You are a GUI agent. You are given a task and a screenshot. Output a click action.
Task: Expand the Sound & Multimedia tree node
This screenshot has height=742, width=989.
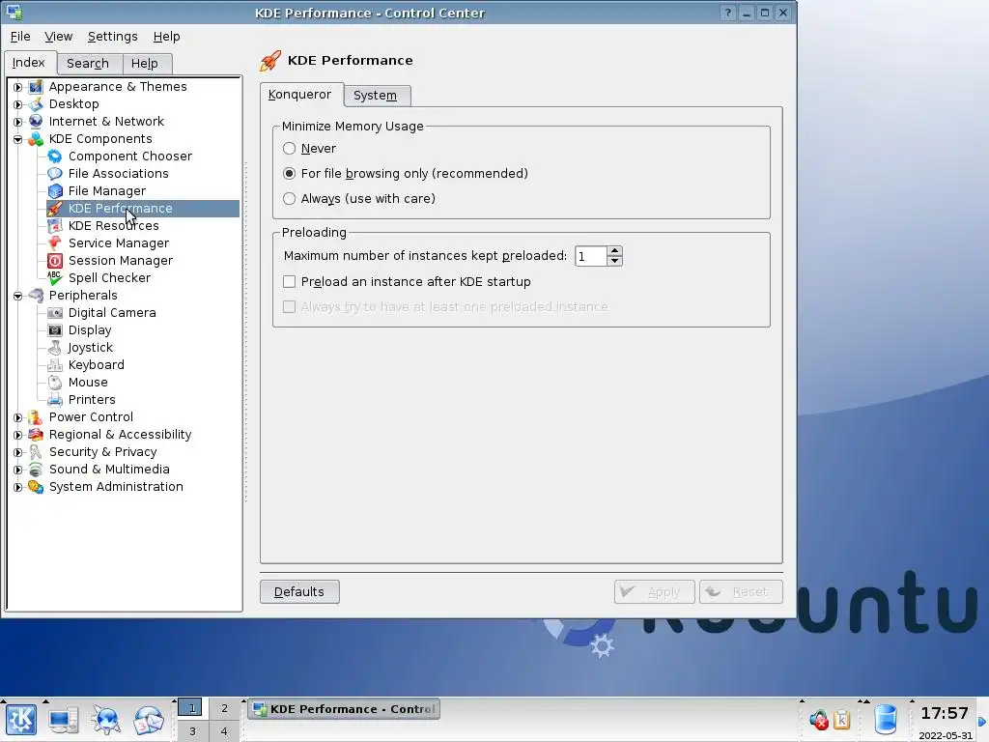pyautogui.click(x=17, y=470)
